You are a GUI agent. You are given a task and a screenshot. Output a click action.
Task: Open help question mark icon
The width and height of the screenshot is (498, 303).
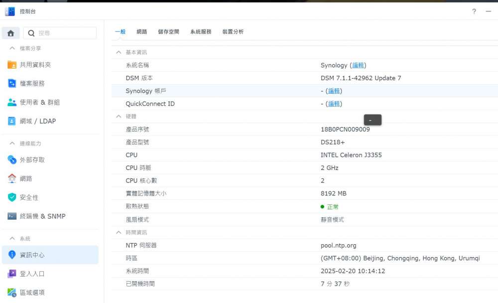474,11
